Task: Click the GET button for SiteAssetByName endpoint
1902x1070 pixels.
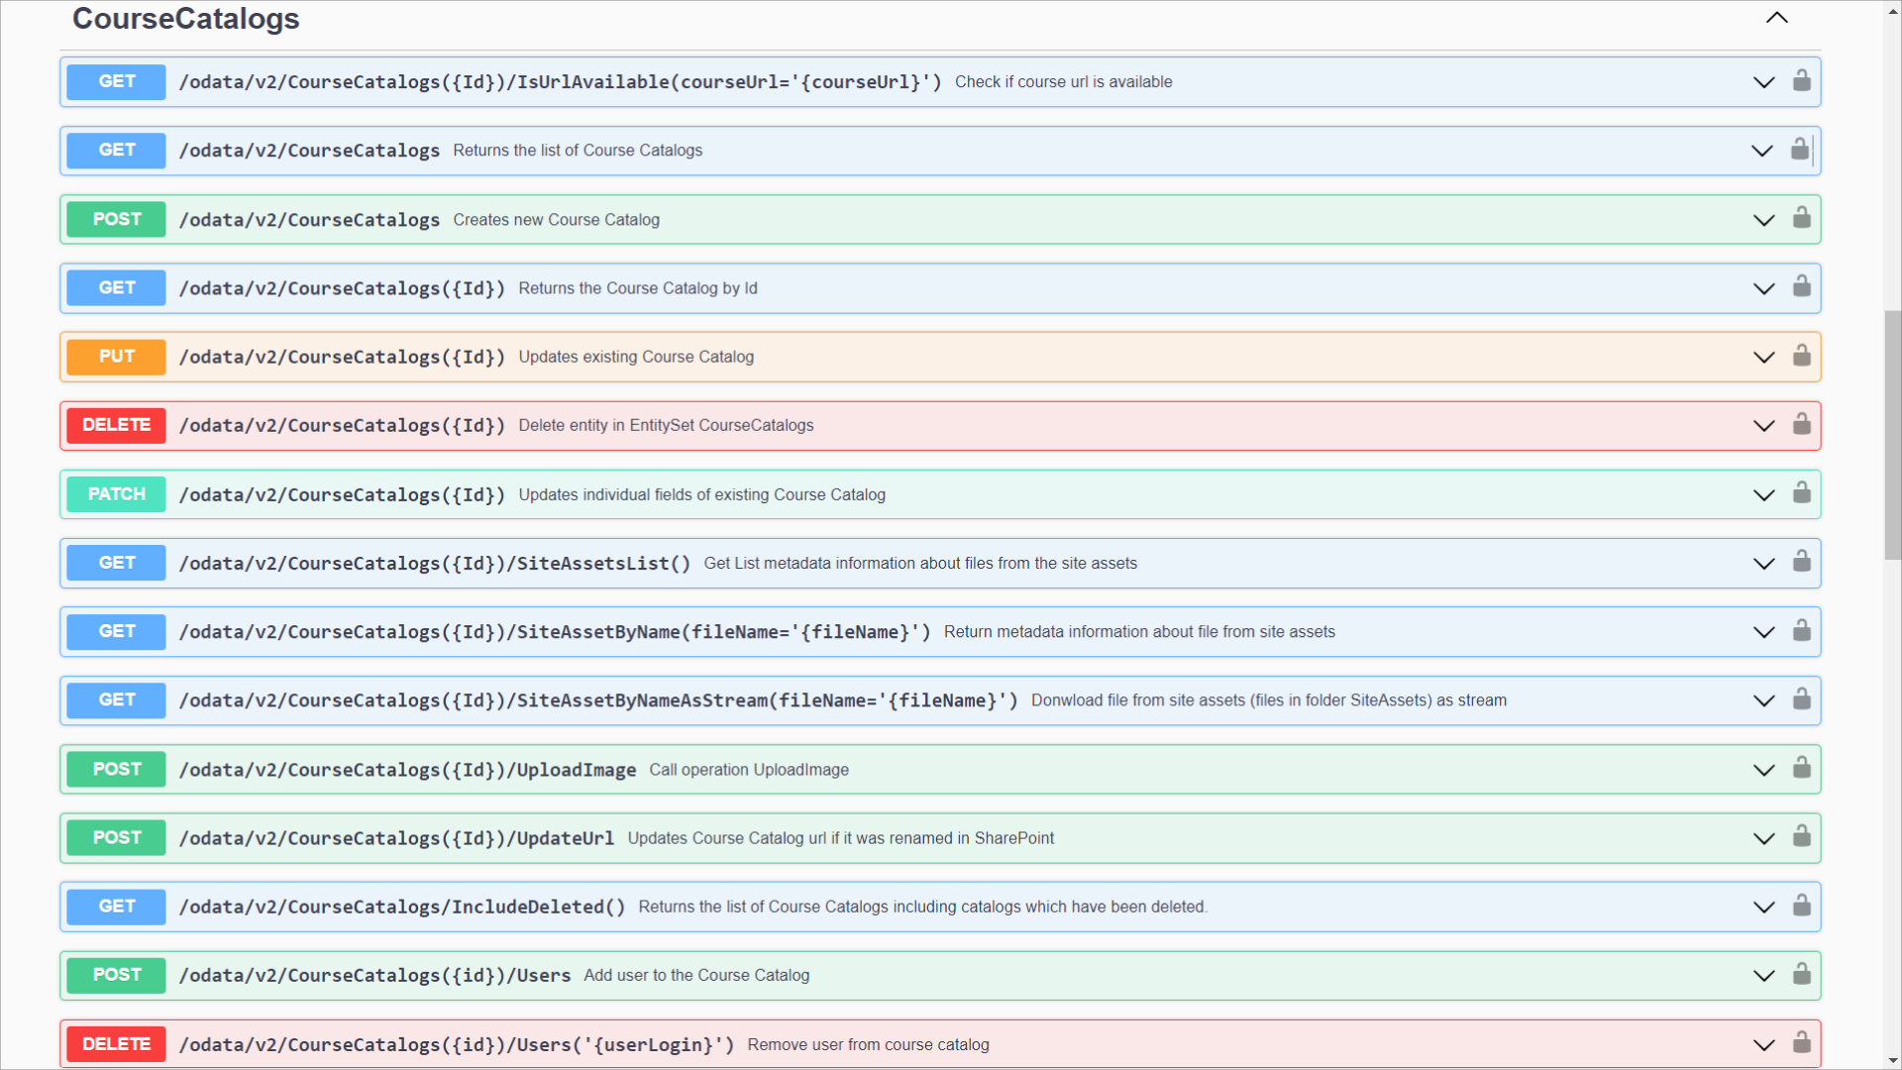Action: pos(116,631)
